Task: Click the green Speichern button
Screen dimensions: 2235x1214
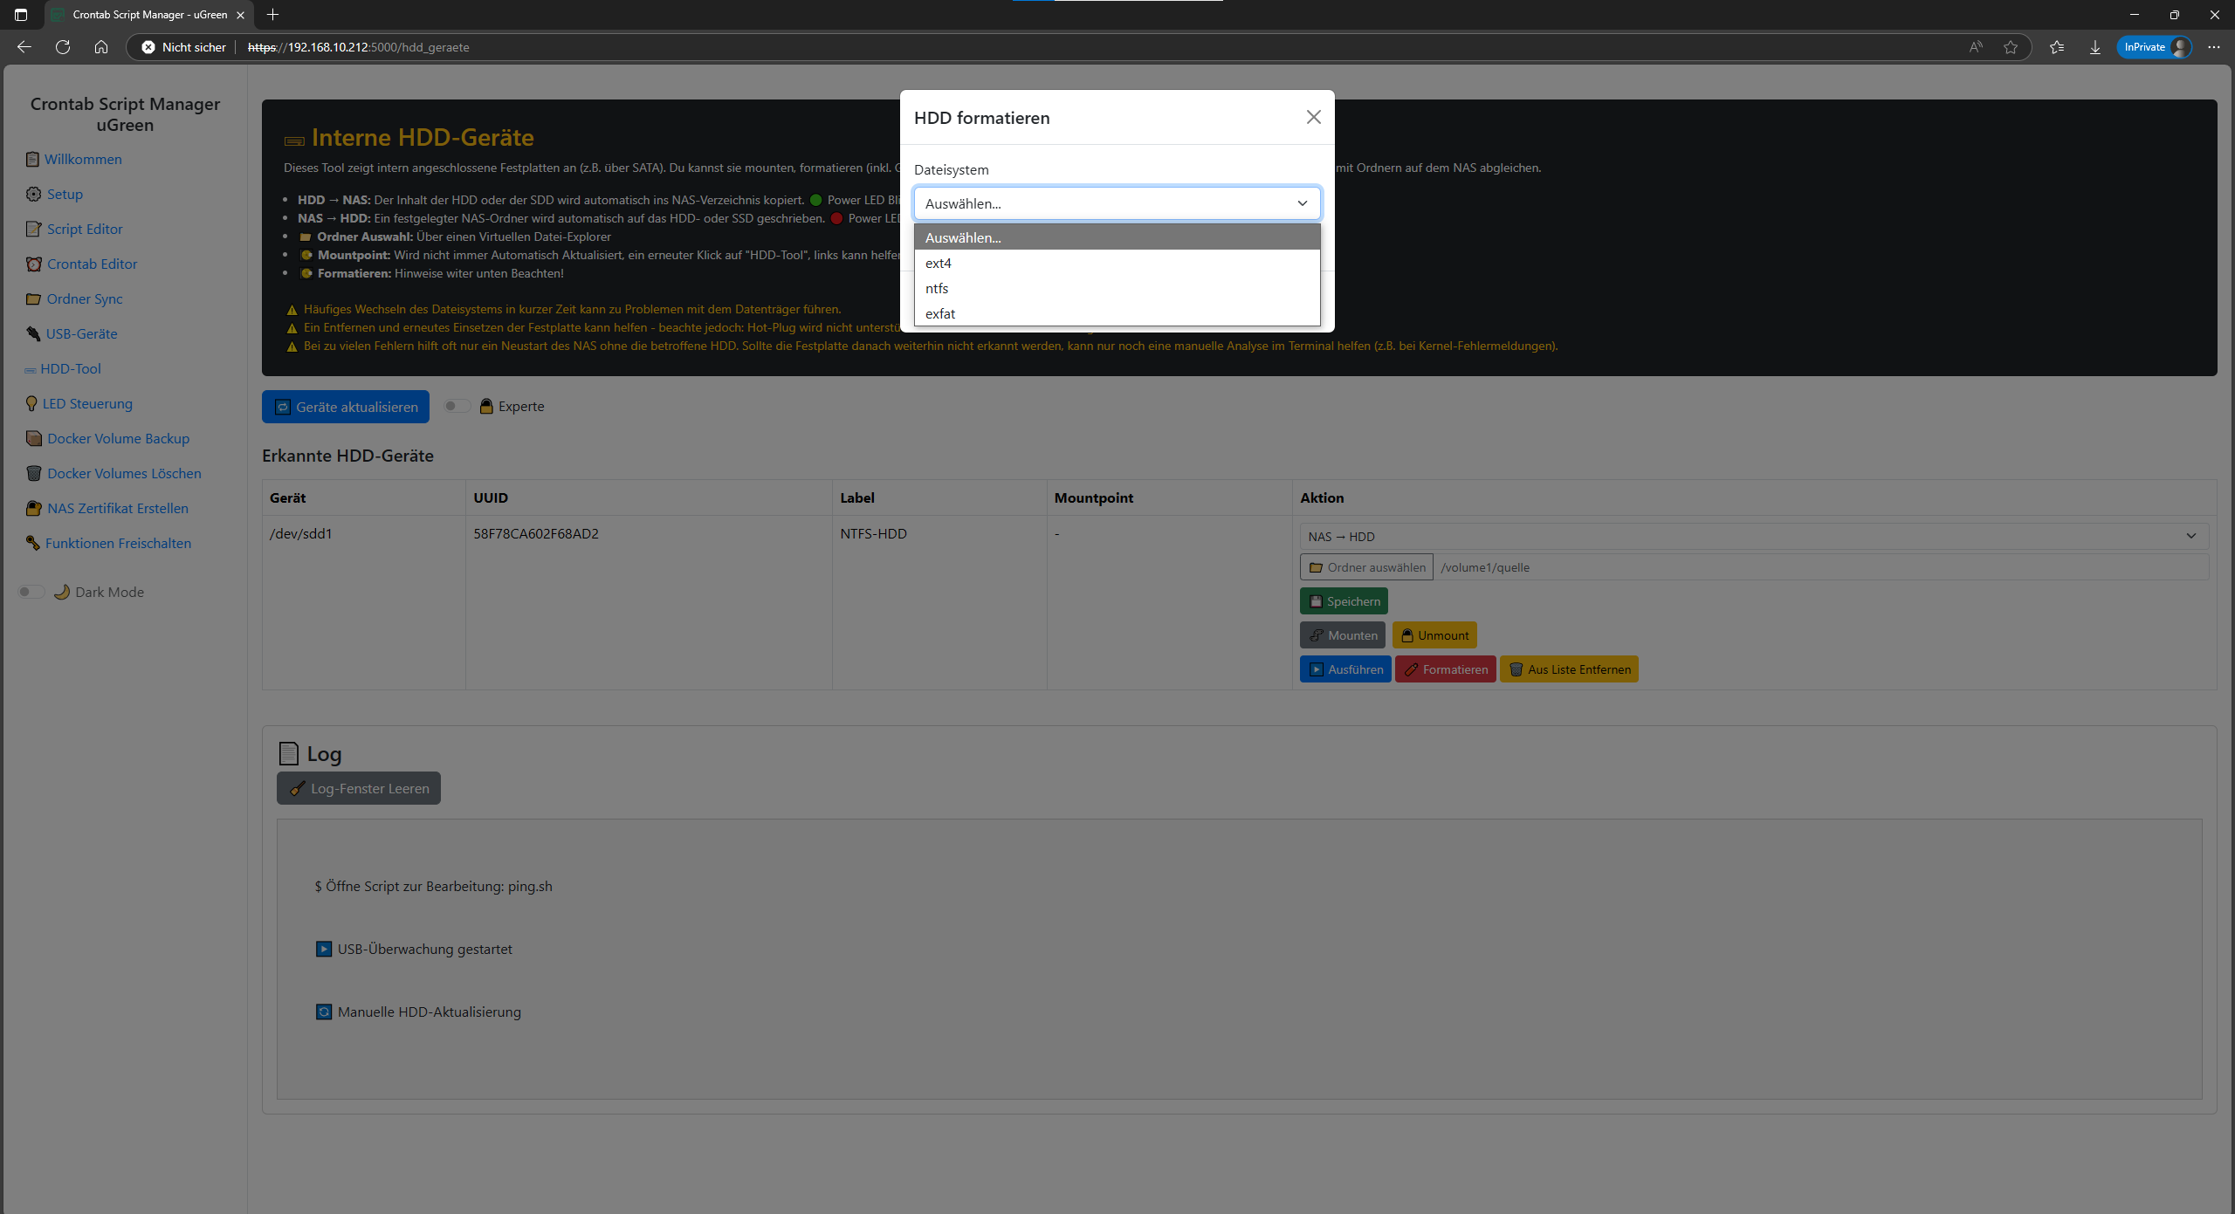Action: click(x=1344, y=601)
